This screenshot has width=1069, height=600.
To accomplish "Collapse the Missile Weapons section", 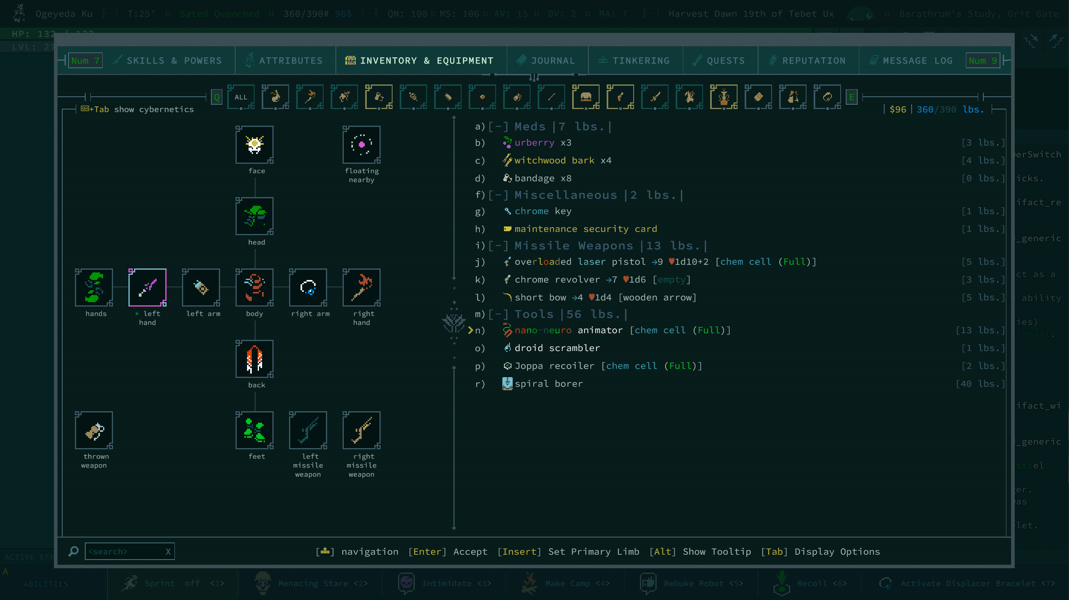I will [x=498, y=245].
